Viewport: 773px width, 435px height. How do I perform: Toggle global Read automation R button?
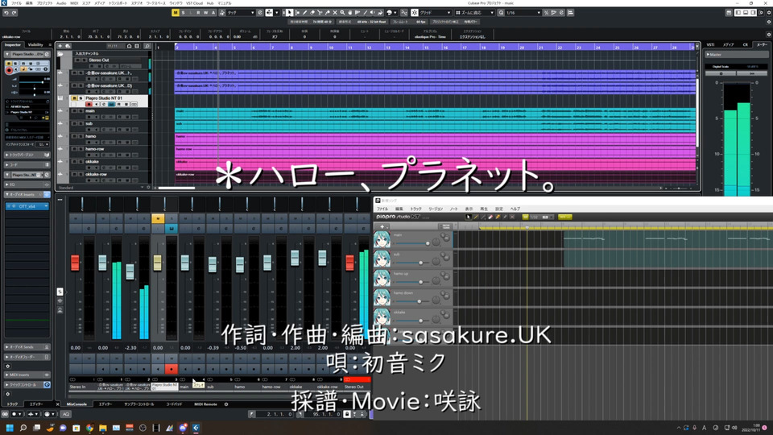pos(198,12)
